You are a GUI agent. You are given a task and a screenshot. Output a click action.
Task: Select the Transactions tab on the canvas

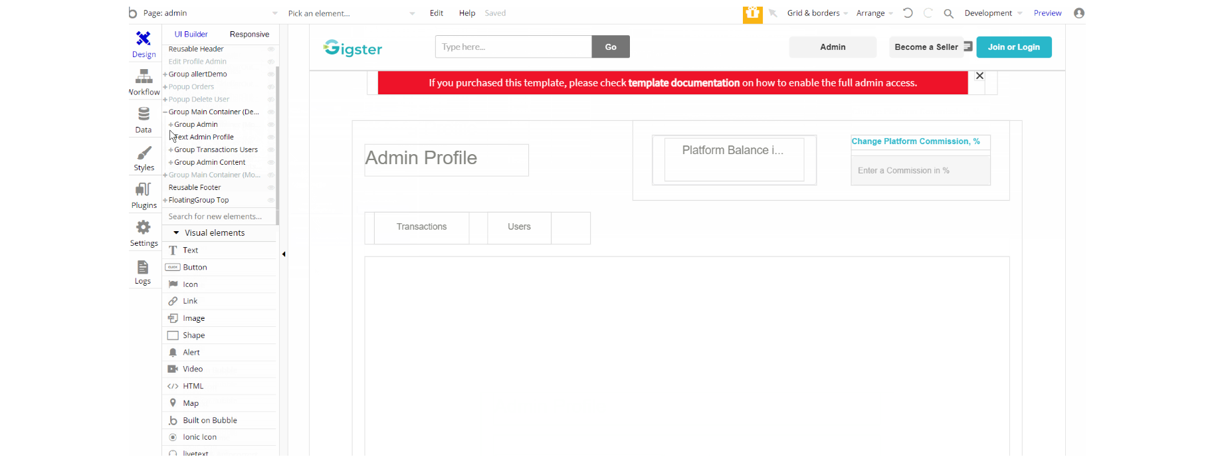pyautogui.click(x=421, y=227)
